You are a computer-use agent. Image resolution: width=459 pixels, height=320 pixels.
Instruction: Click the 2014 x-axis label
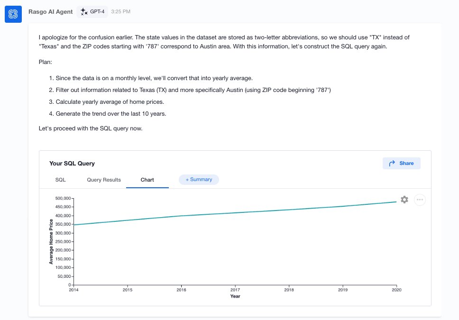[73, 290]
